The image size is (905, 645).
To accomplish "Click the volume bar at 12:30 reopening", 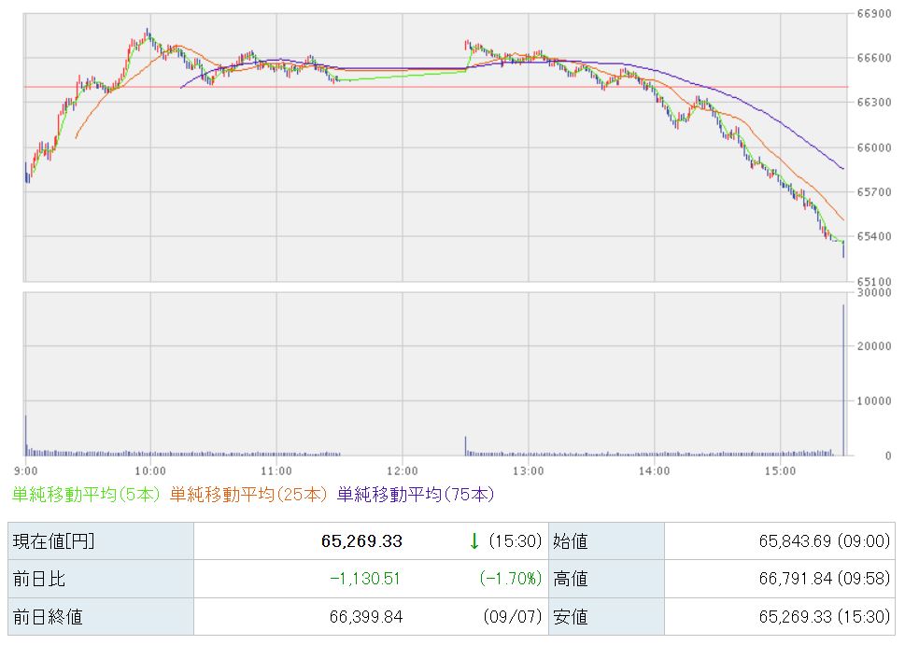I will coord(465,446).
